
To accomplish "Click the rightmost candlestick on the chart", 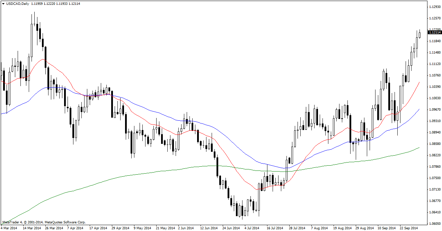I will tap(419, 34).
